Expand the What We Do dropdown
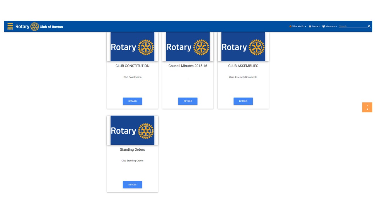This screenshot has width=375, height=211. pos(298,26)
